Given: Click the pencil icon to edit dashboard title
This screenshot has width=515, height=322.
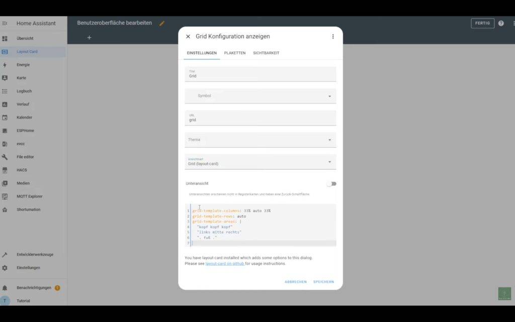Looking at the screenshot, I should tap(162, 23).
